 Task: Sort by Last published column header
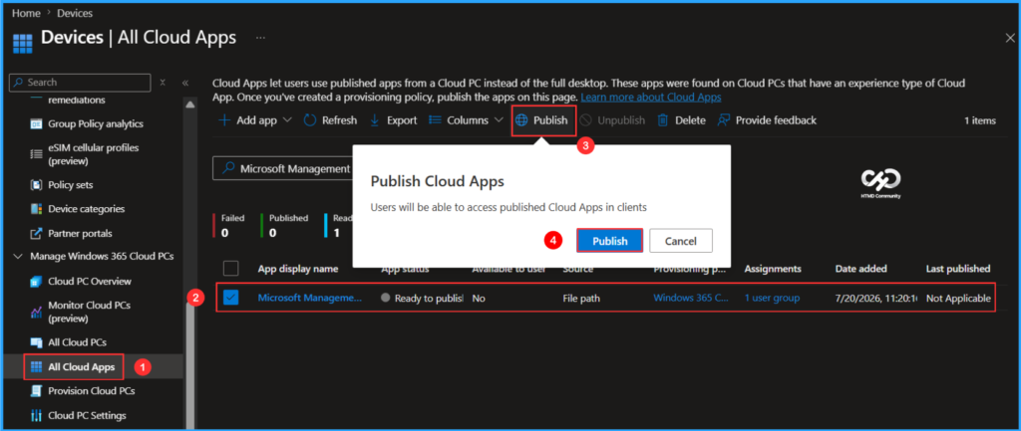958,269
